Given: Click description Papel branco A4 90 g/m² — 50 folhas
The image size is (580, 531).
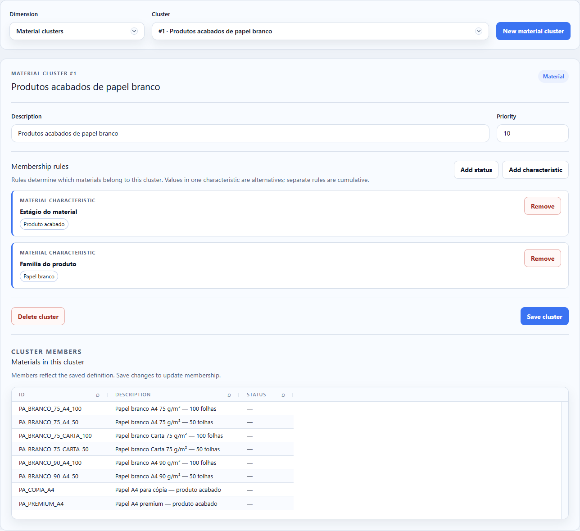Looking at the screenshot, I should pos(164,476).
